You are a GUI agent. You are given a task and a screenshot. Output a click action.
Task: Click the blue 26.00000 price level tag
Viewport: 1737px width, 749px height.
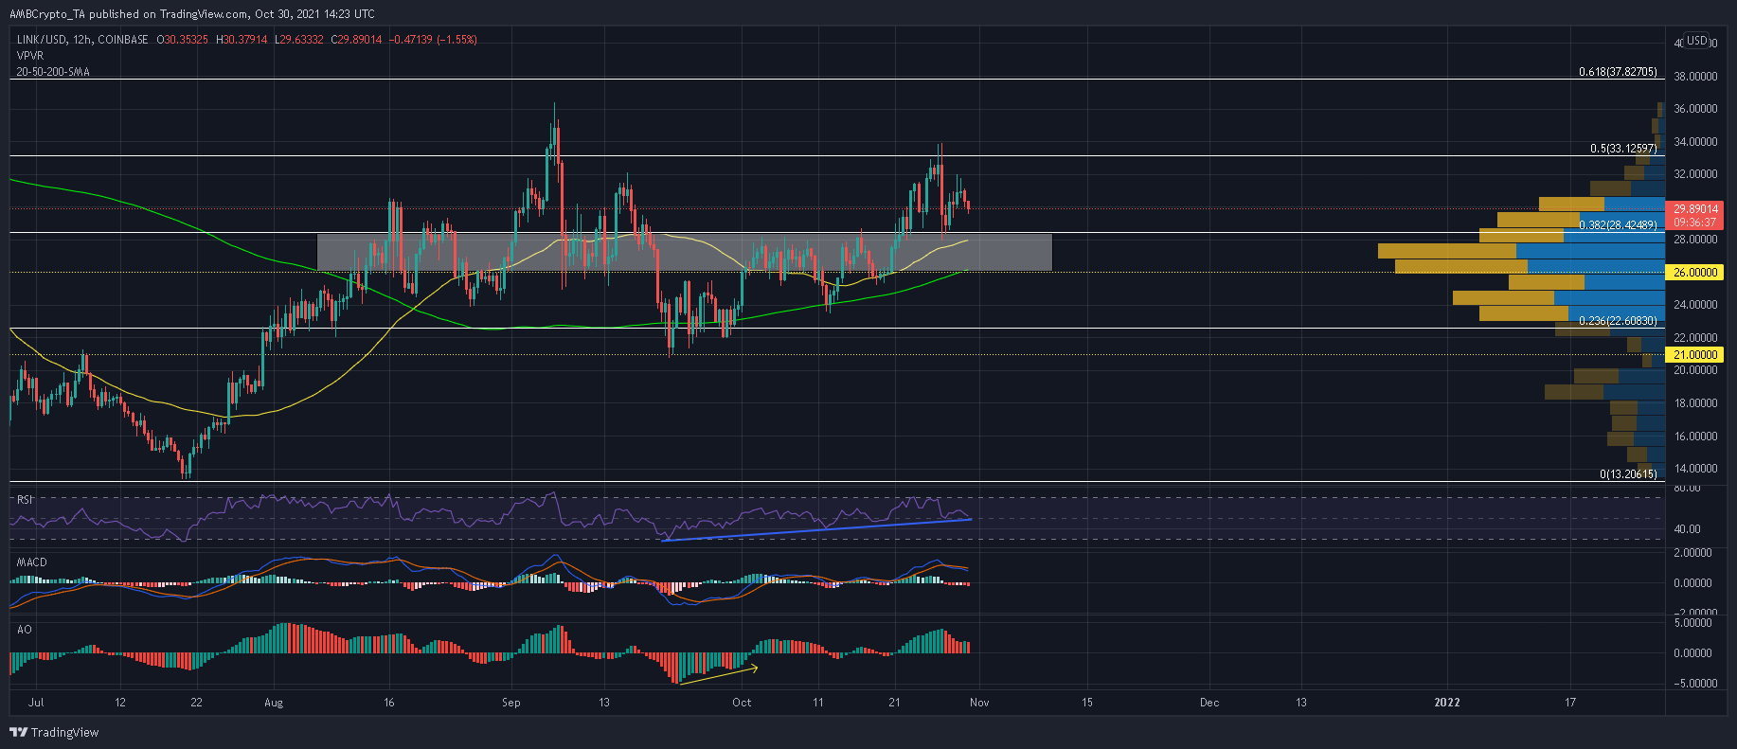(1694, 273)
